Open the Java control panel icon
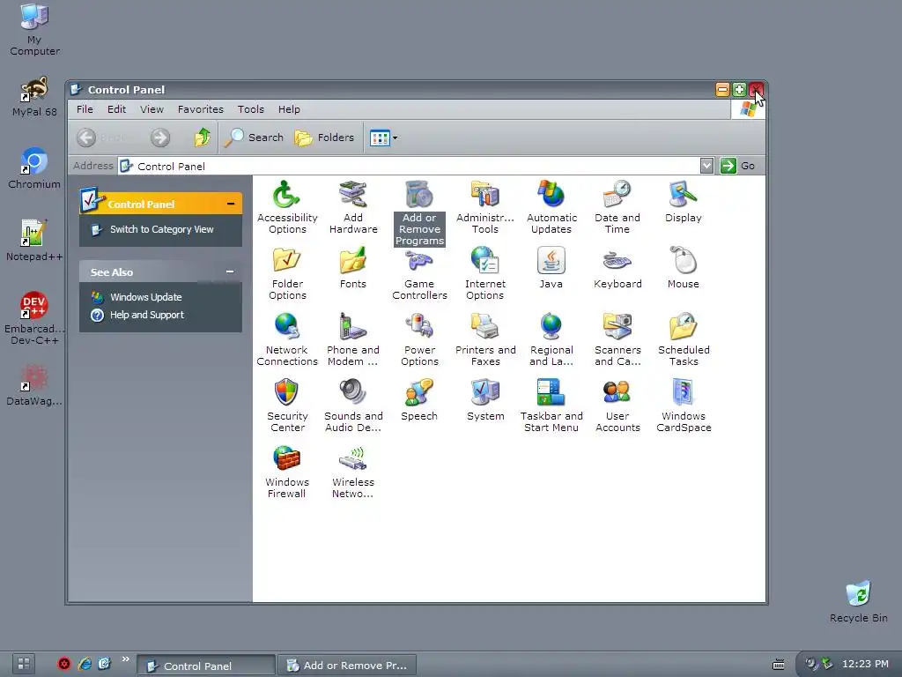Screen dimensions: 902x677 (x=551, y=268)
